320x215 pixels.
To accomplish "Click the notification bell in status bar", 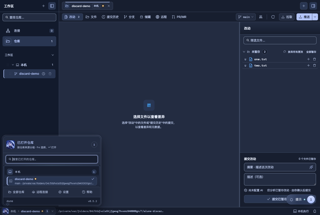I will (x=315, y=211).
